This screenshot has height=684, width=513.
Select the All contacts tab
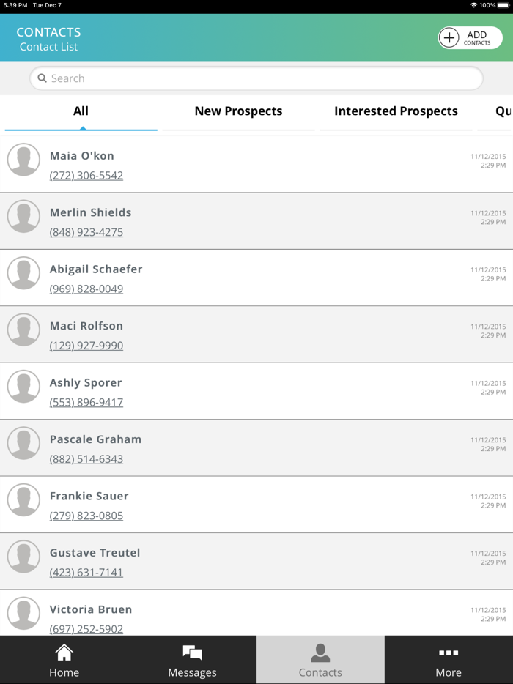pos(81,111)
